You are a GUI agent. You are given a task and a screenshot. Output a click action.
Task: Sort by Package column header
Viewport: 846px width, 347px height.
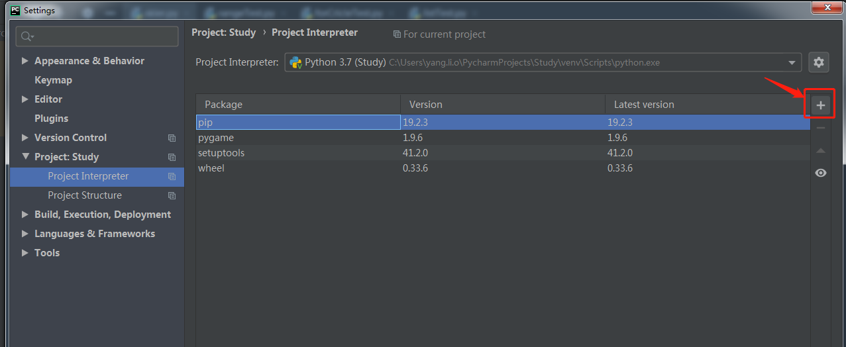tap(298, 104)
